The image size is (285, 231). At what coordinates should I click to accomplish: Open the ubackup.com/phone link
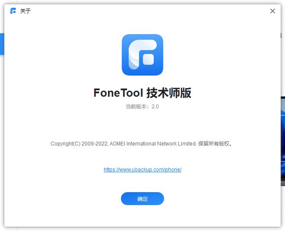tap(142, 170)
